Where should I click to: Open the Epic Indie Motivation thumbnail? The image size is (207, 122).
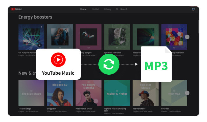(117, 37)
